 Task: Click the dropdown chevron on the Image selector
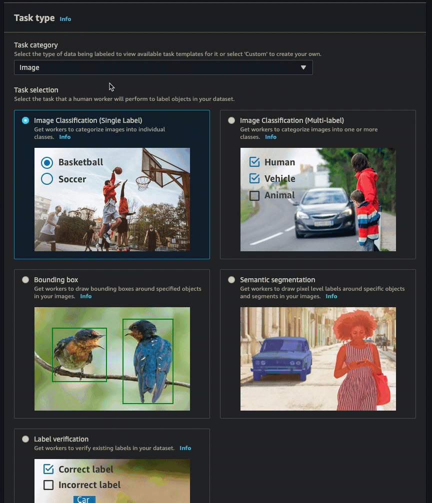coord(304,67)
